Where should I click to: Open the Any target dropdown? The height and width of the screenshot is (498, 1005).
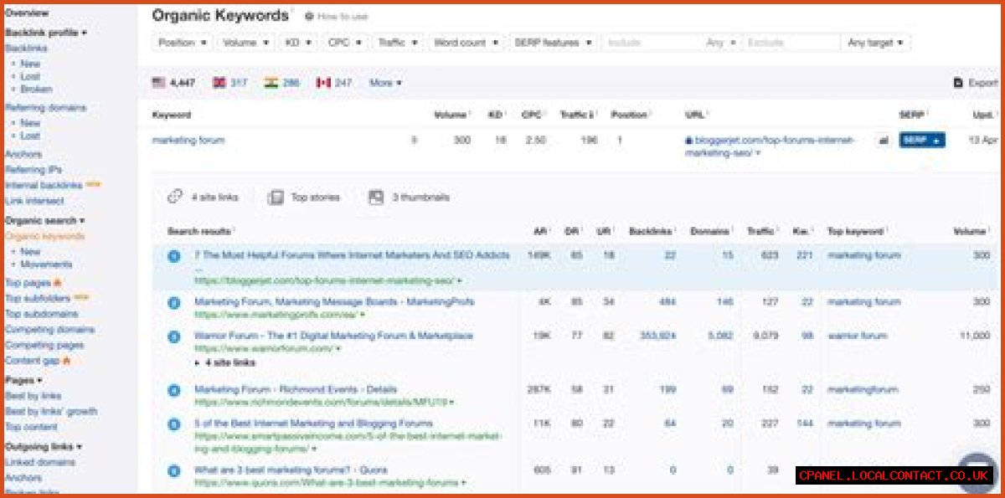875,42
